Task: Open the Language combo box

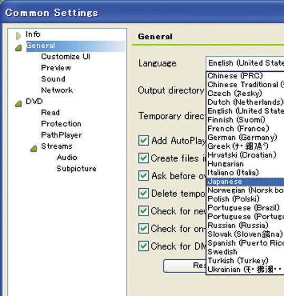Action: tap(245, 63)
